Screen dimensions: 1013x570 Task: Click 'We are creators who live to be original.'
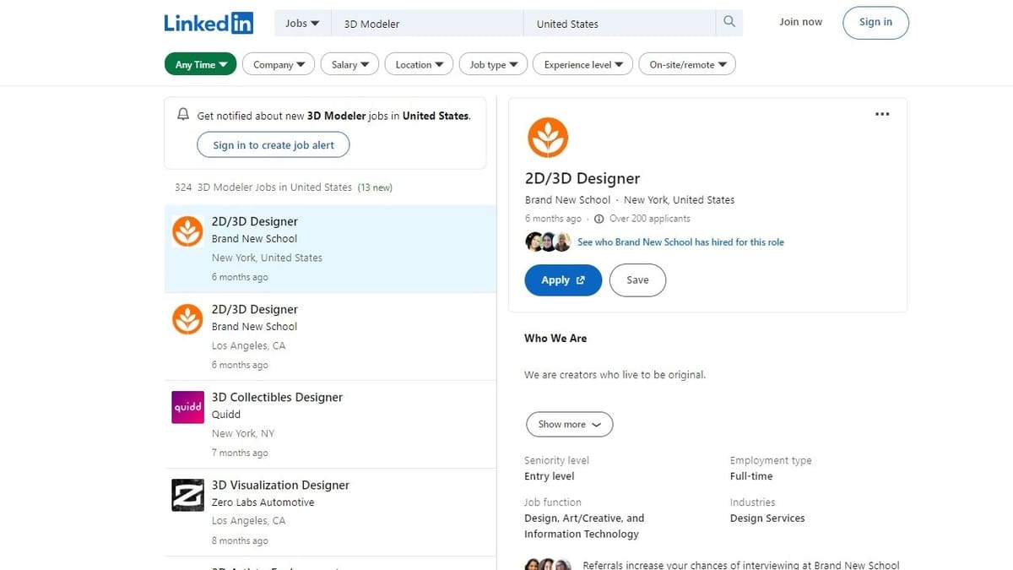coord(615,375)
